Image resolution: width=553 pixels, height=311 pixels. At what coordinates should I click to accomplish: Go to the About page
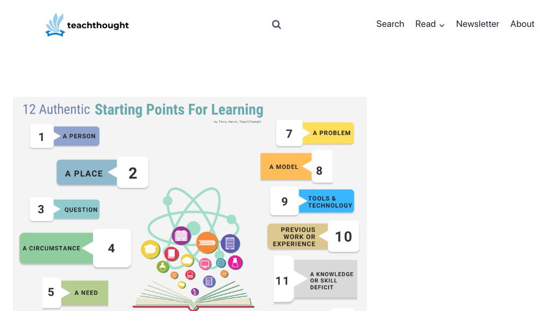point(522,24)
